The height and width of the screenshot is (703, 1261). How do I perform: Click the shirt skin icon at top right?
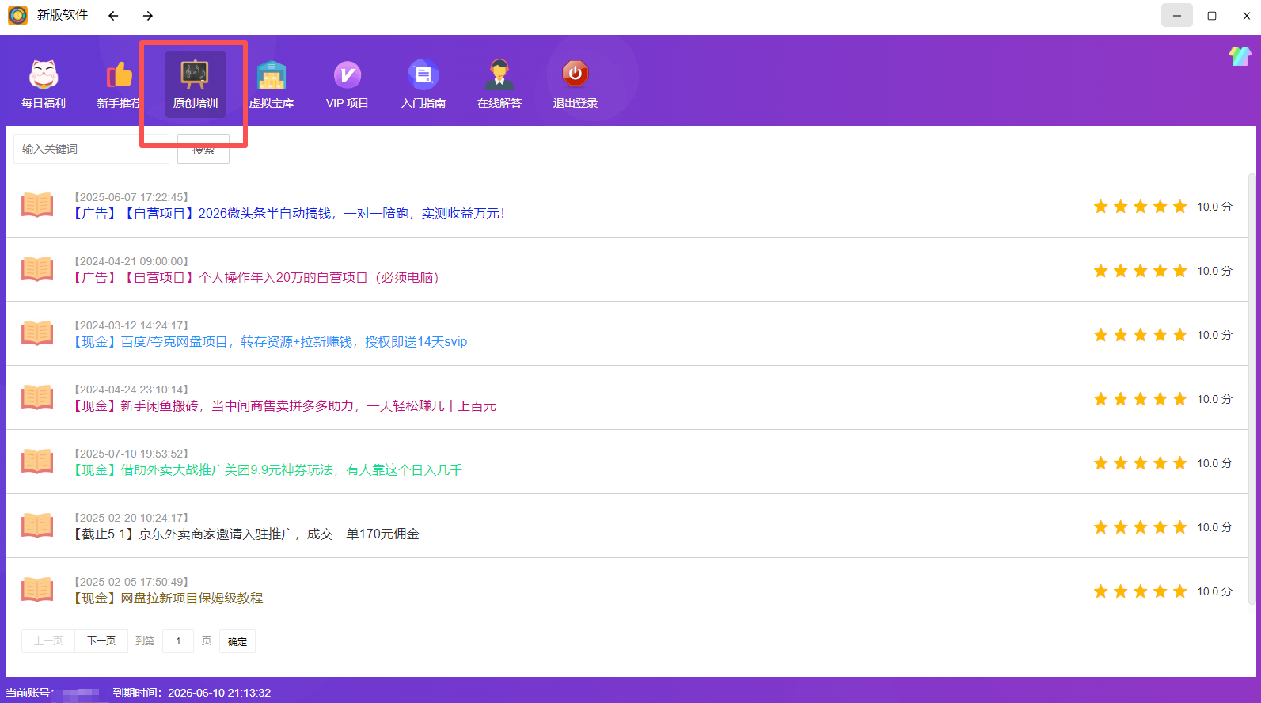click(1240, 55)
